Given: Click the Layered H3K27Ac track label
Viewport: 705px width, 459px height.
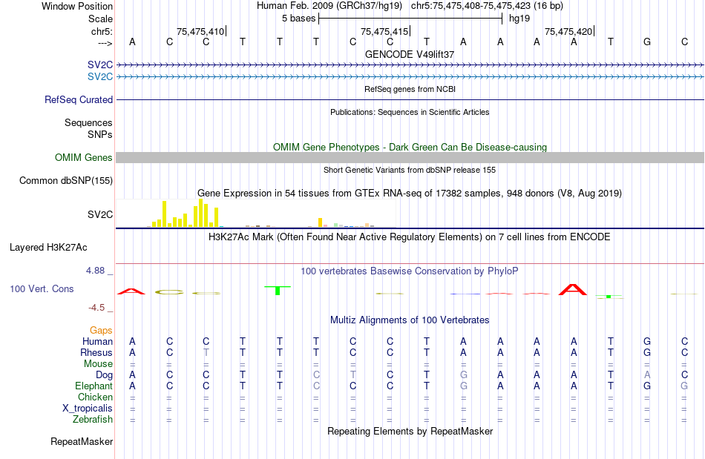Looking at the screenshot, I should coord(48,248).
